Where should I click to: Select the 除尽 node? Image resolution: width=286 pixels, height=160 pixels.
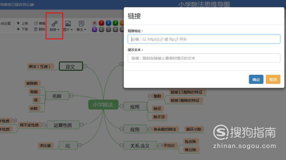coord(158,109)
